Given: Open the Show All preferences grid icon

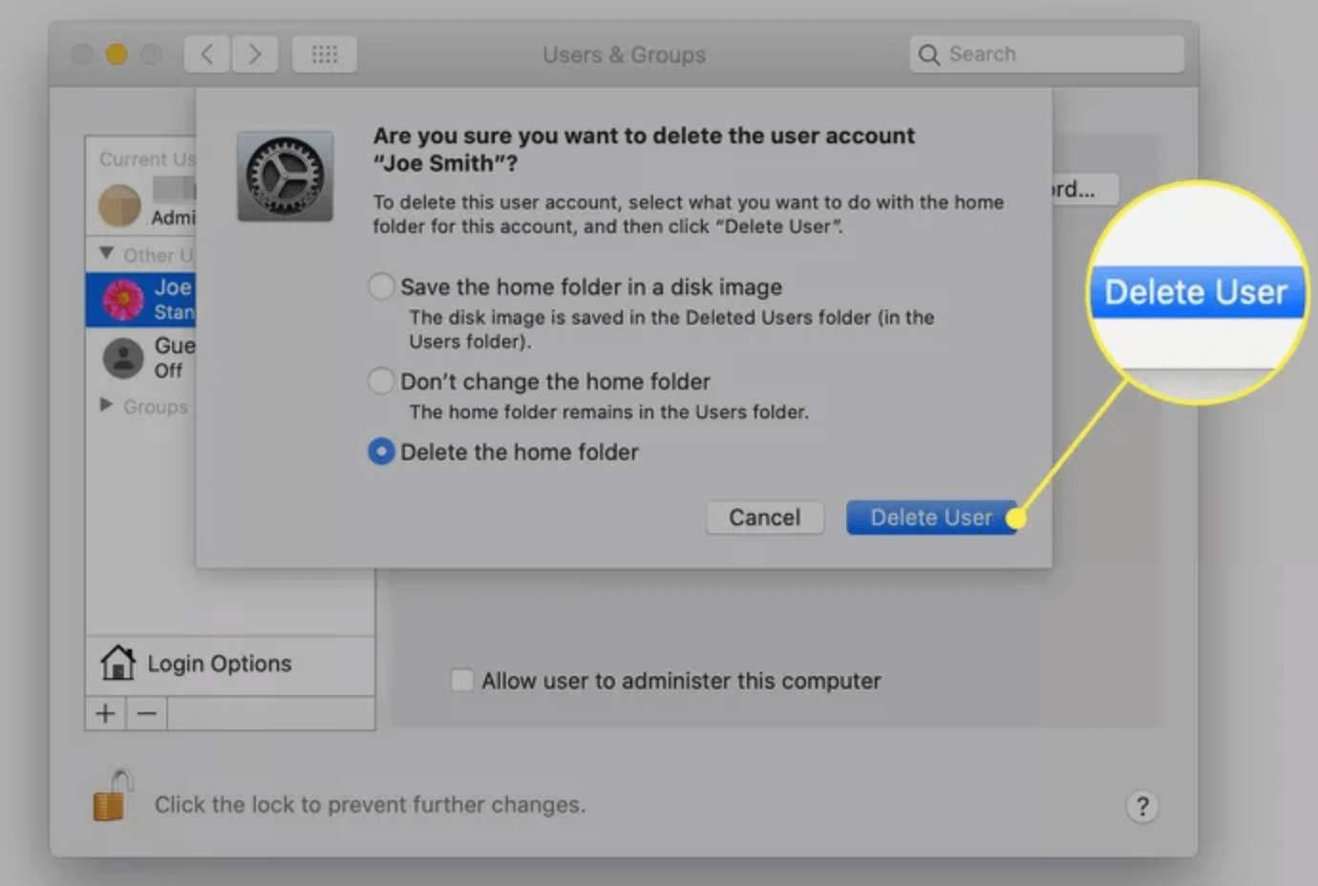Looking at the screenshot, I should click(x=324, y=54).
